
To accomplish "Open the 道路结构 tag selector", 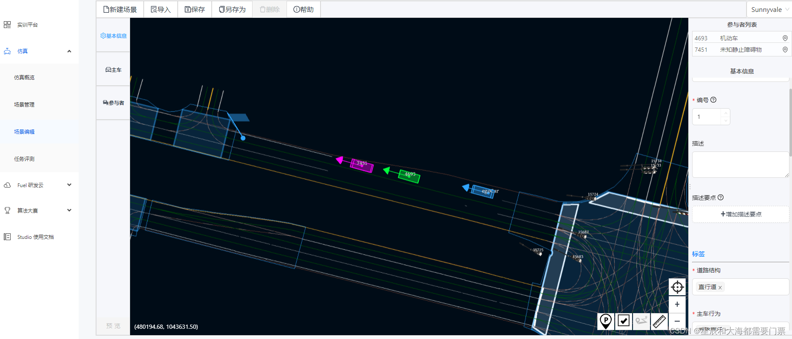I will click(x=741, y=287).
